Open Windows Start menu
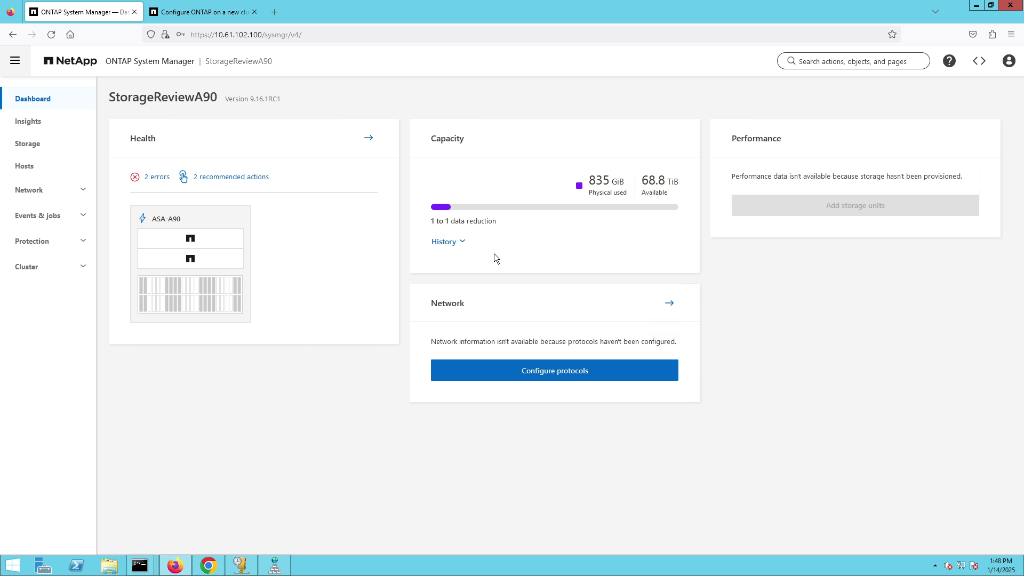 [13, 565]
